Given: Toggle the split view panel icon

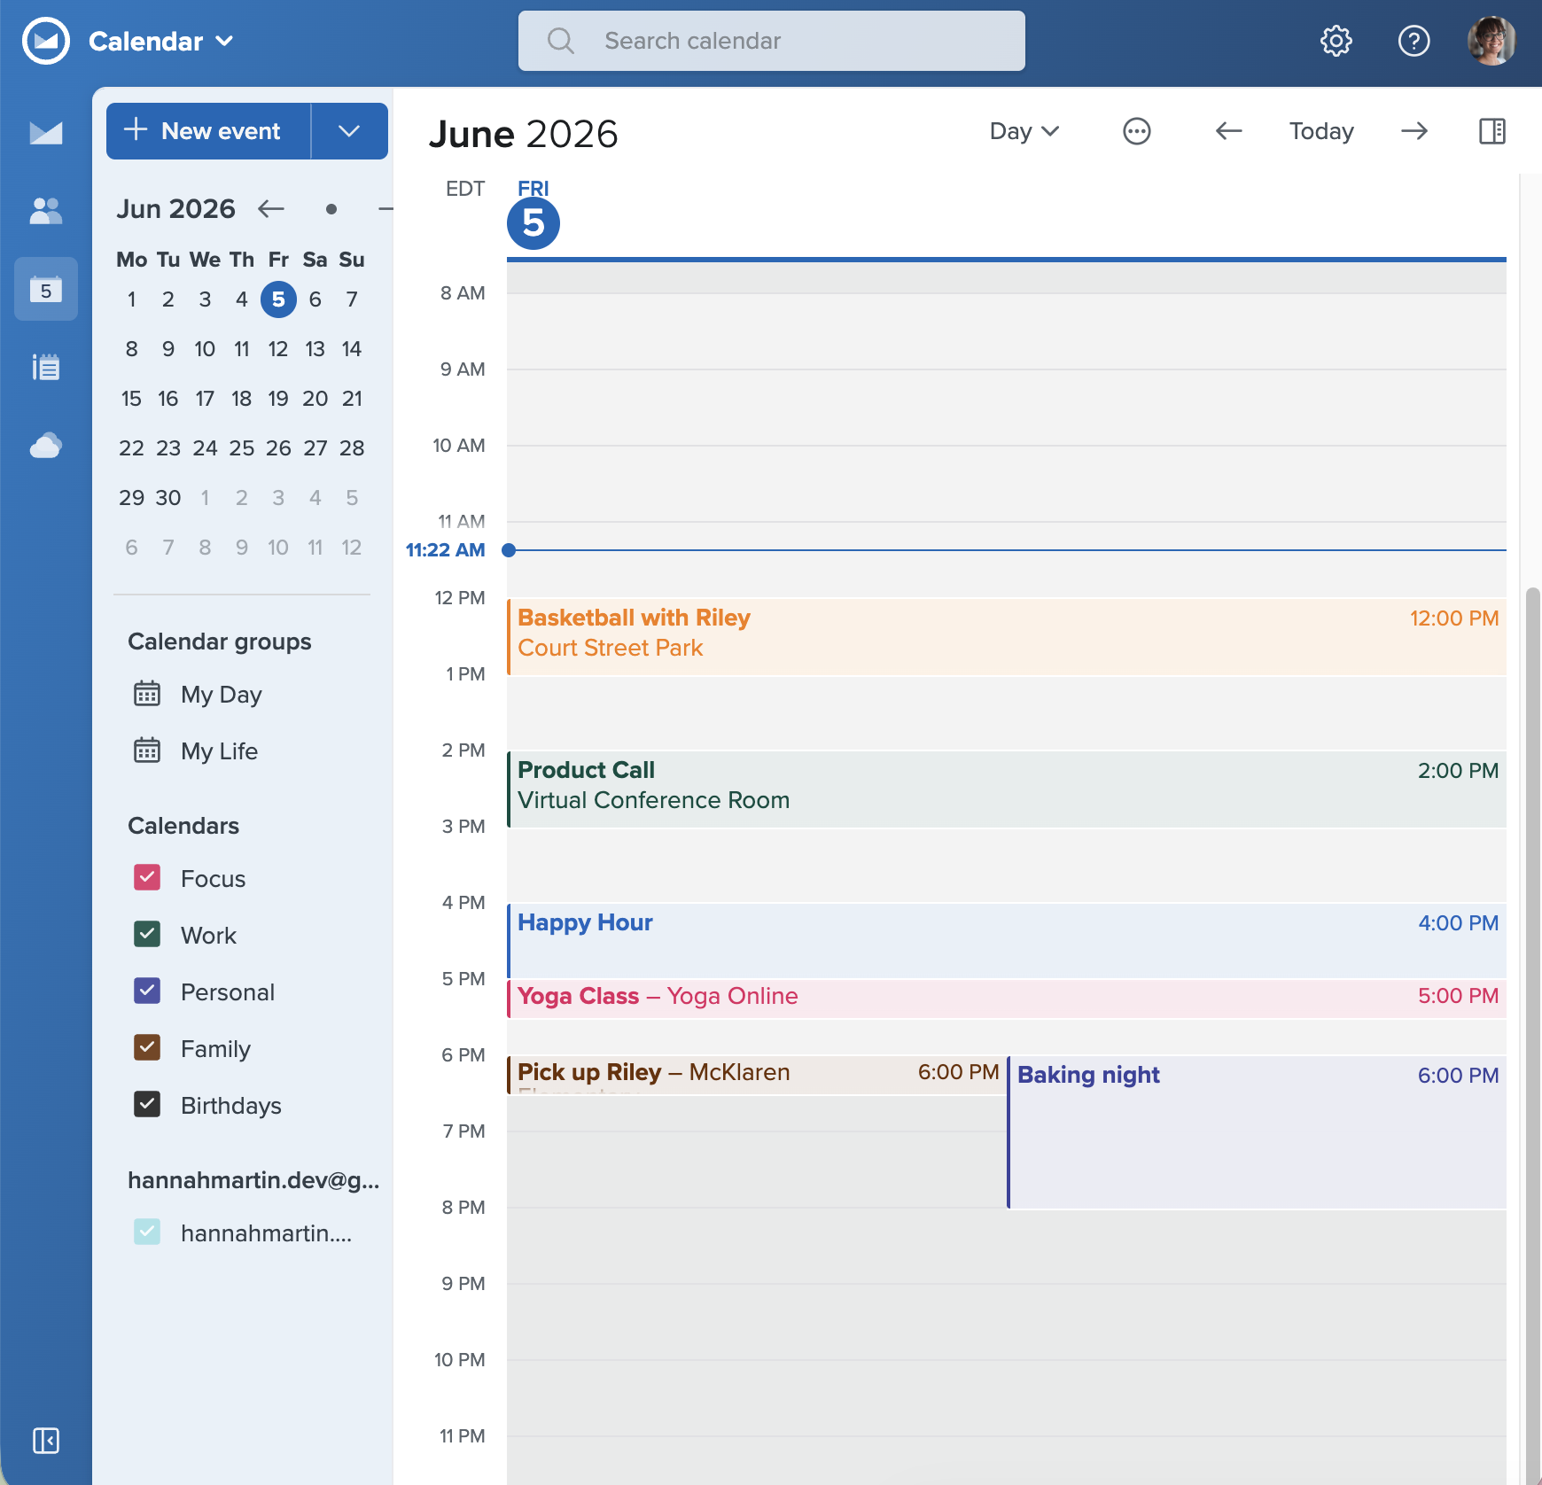Looking at the screenshot, I should [x=1492, y=131].
